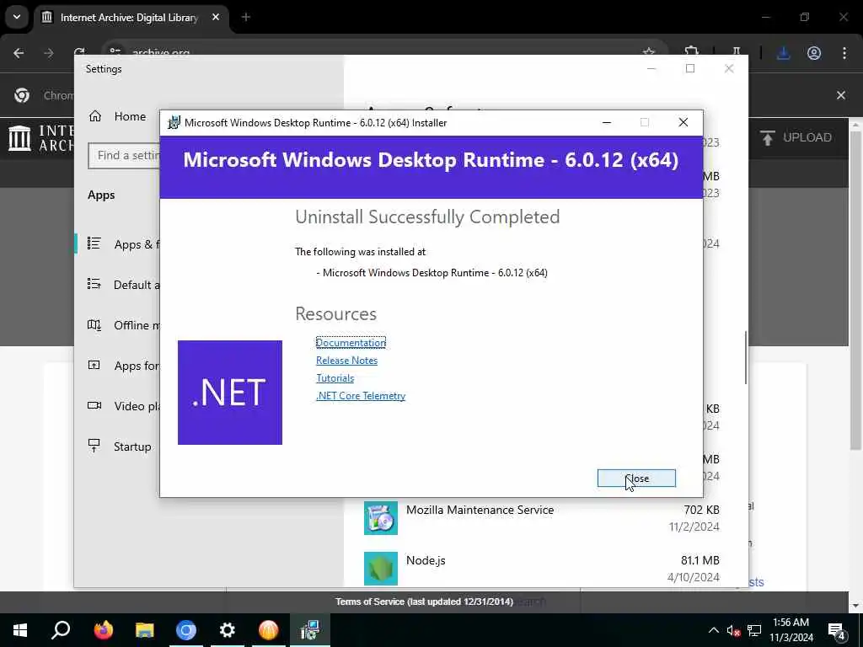Viewport: 863px width, 647px height.
Task: Close installer using title bar X
Action: 683,123
